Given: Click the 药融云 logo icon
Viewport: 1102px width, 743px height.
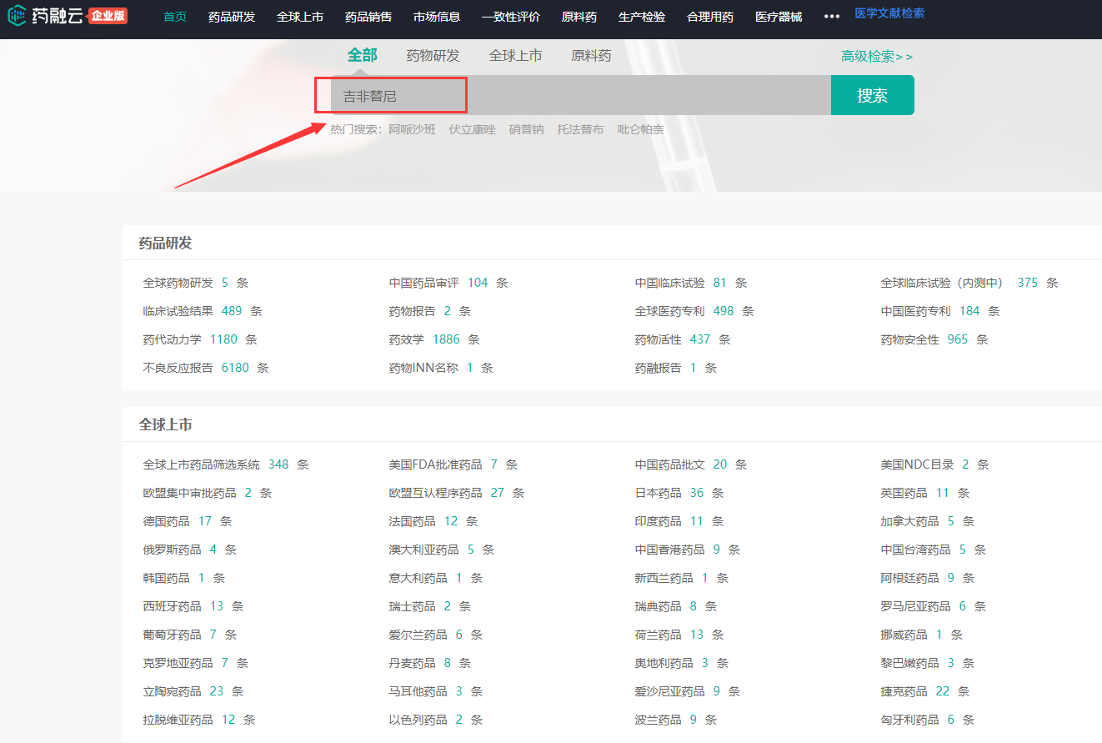Looking at the screenshot, I should pyautogui.click(x=17, y=16).
